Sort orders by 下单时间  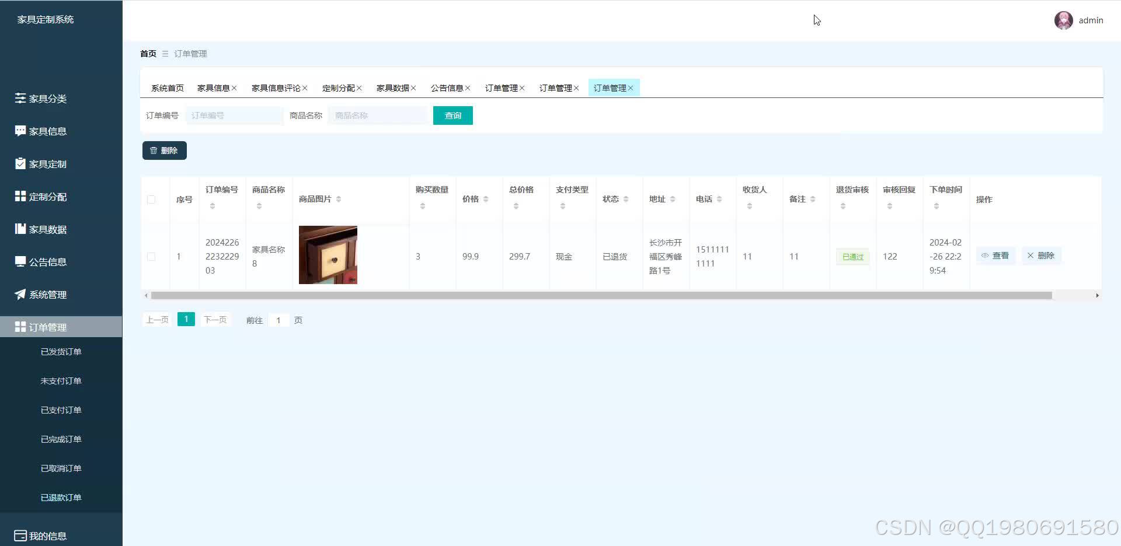click(937, 205)
